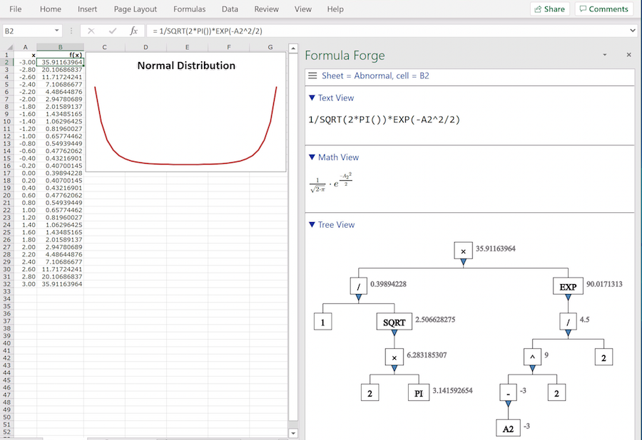Click the A2 leaf node

click(x=508, y=428)
